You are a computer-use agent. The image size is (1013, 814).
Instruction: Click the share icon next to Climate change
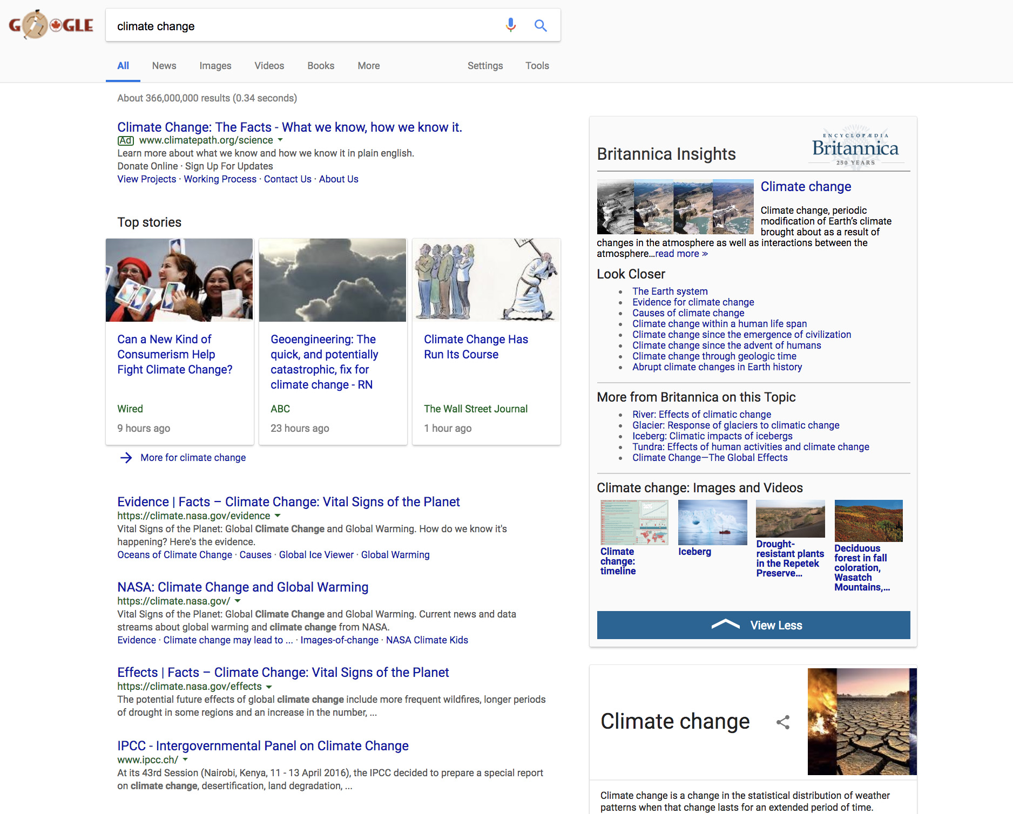coord(783,722)
